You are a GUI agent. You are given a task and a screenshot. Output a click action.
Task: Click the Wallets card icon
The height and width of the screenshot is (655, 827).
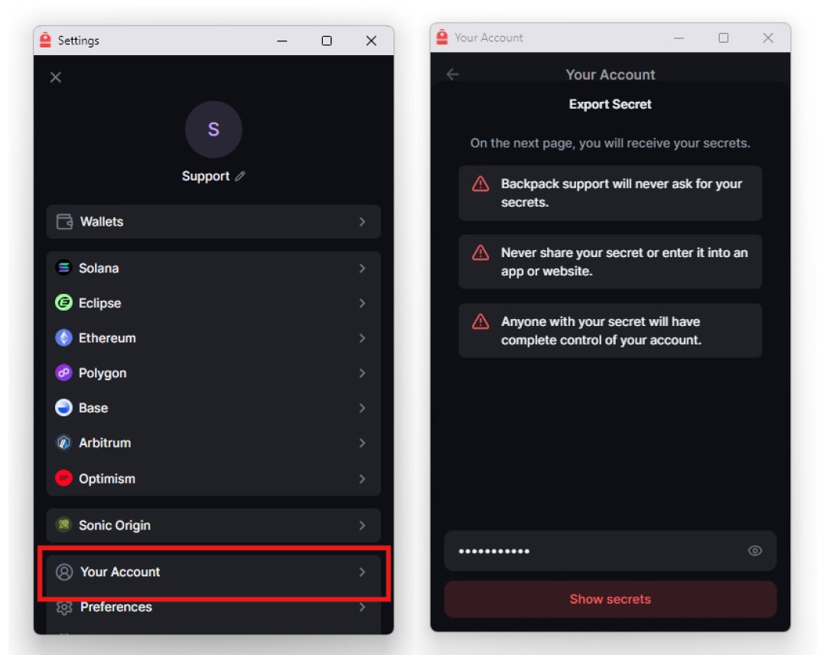point(65,221)
